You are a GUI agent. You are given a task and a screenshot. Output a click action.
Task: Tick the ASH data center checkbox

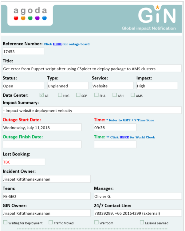click(x=115, y=95)
